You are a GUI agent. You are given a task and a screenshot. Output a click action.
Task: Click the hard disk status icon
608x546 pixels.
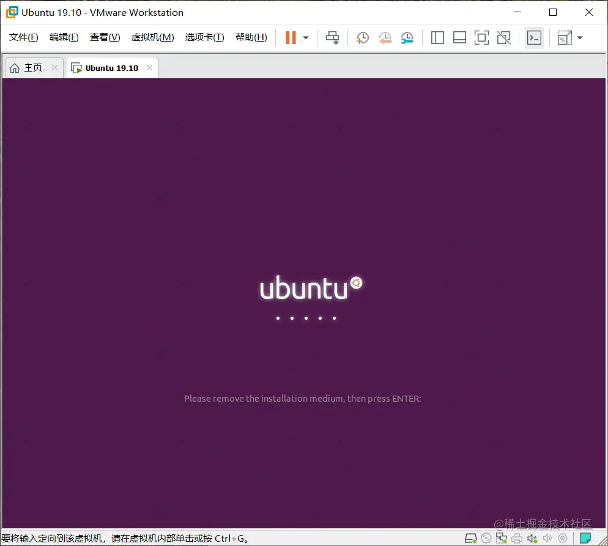coord(471,538)
